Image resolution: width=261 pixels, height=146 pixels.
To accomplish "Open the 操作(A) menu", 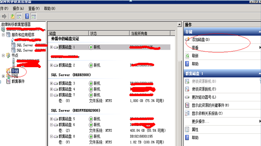I will pyautogui.click(x=18, y=8).
